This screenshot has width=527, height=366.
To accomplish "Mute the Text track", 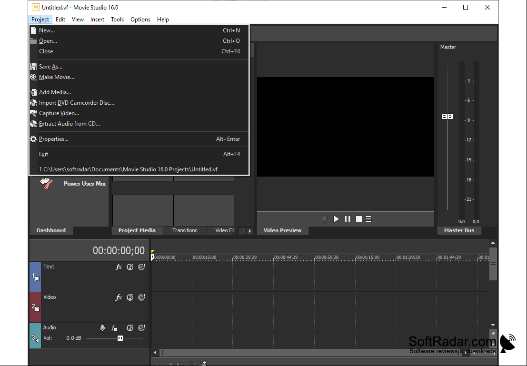I will 130,267.
